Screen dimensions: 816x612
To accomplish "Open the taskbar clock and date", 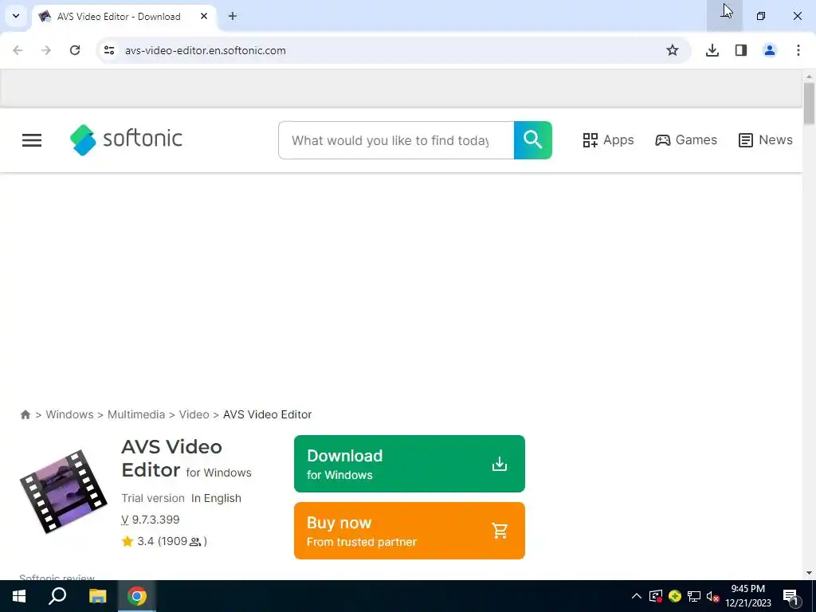I will [x=748, y=596].
